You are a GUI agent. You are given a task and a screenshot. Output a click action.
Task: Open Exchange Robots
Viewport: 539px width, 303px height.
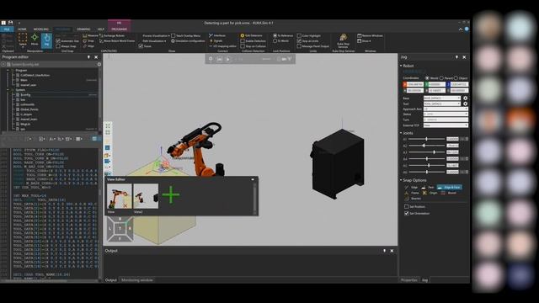pyautogui.click(x=112, y=35)
